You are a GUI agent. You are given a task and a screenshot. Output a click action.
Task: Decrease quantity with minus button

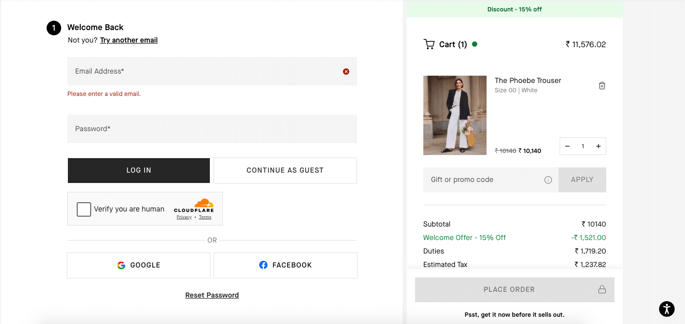pyautogui.click(x=567, y=146)
